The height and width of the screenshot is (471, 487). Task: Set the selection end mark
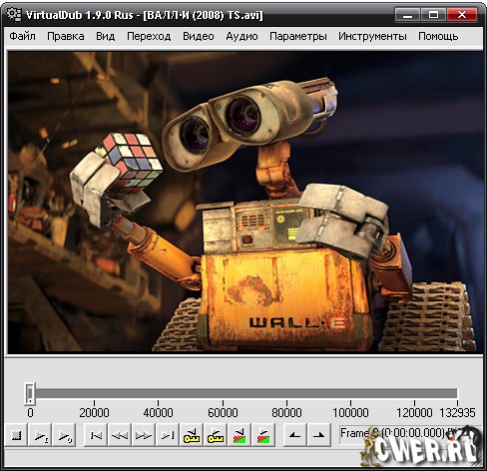(318, 435)
